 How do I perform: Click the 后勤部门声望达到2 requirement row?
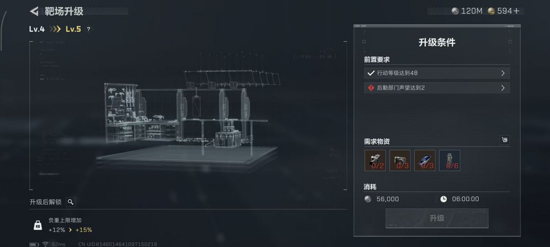click(437, 88)
